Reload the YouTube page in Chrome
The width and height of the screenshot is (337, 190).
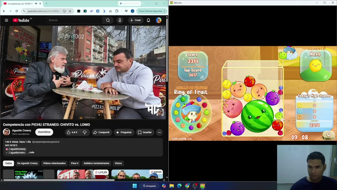pos(17,11)
